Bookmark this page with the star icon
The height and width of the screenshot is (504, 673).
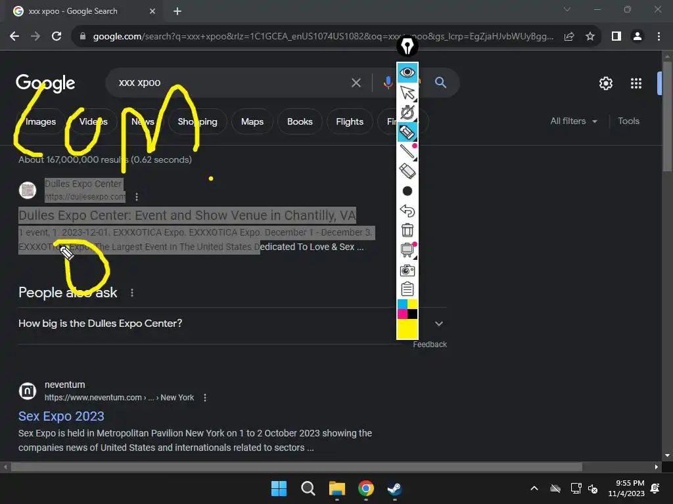point(590,37)
